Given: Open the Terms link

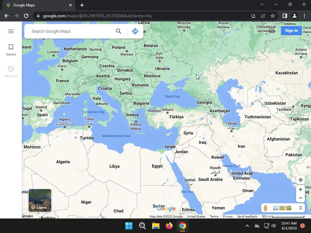Looking at the screenshot, I should (214, 217).
